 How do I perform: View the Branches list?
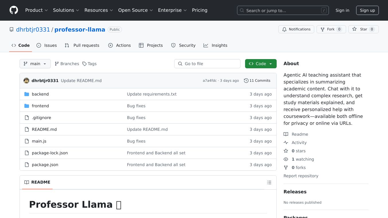pos(67,64)
